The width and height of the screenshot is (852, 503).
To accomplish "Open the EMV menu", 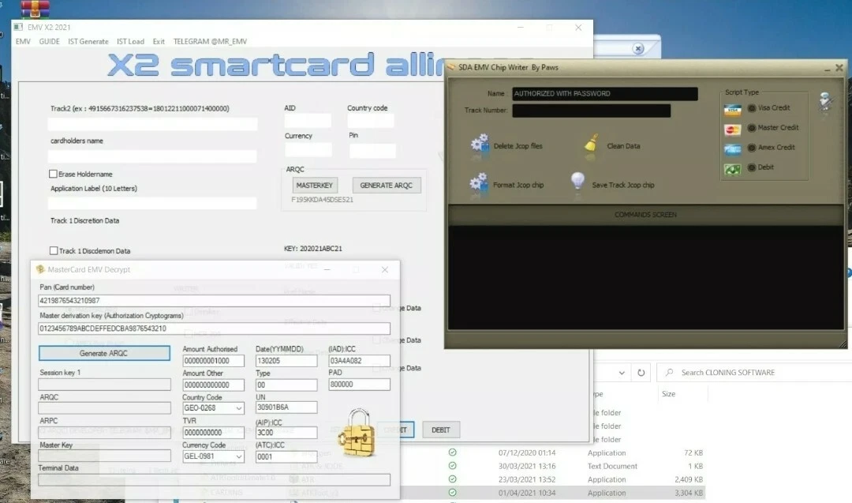I will click(23, 41).
